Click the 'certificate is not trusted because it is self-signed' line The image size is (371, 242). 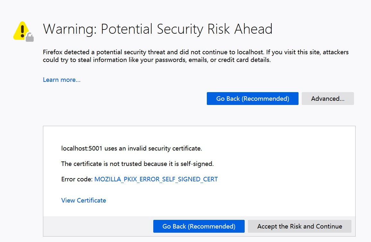(137, 164)
